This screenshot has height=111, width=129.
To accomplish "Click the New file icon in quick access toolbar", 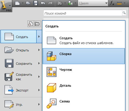I will click(x=17, y=3).
